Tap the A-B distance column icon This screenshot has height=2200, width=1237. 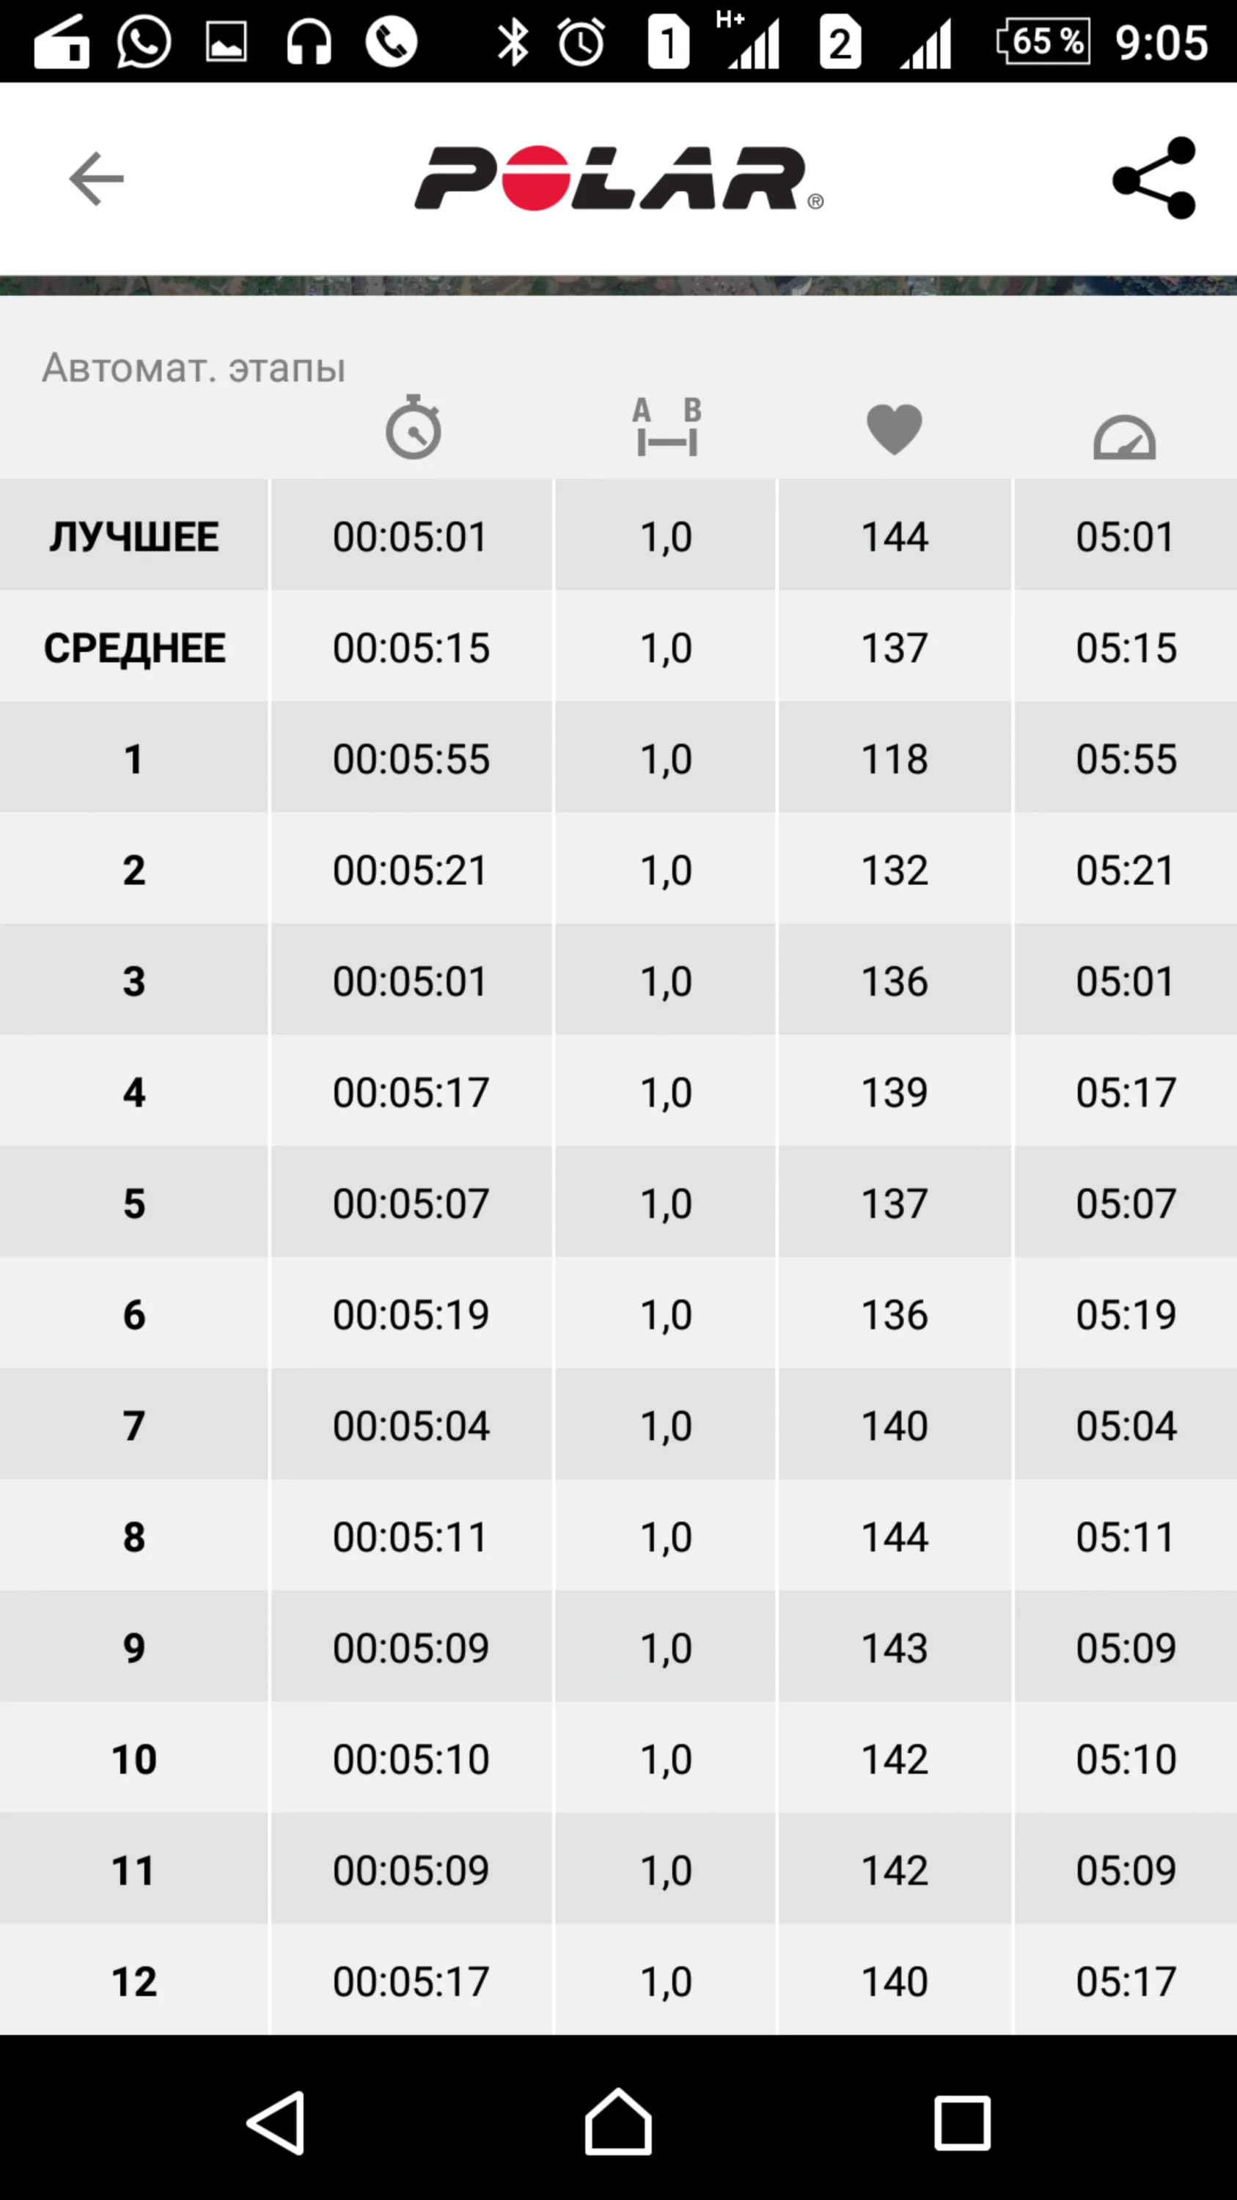667,427
